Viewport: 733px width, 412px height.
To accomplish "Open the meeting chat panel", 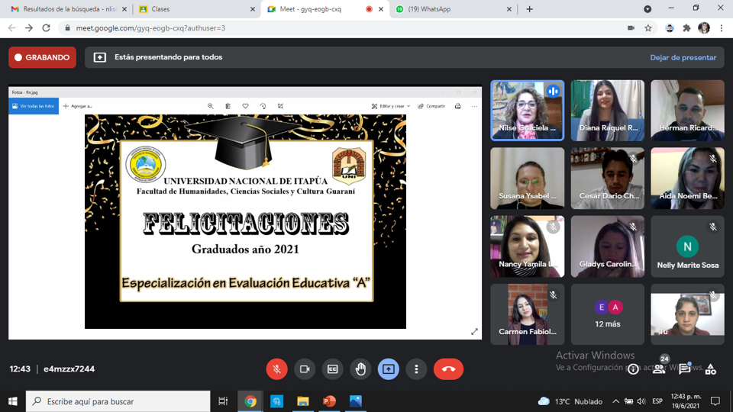I will [x=685, y=369].
